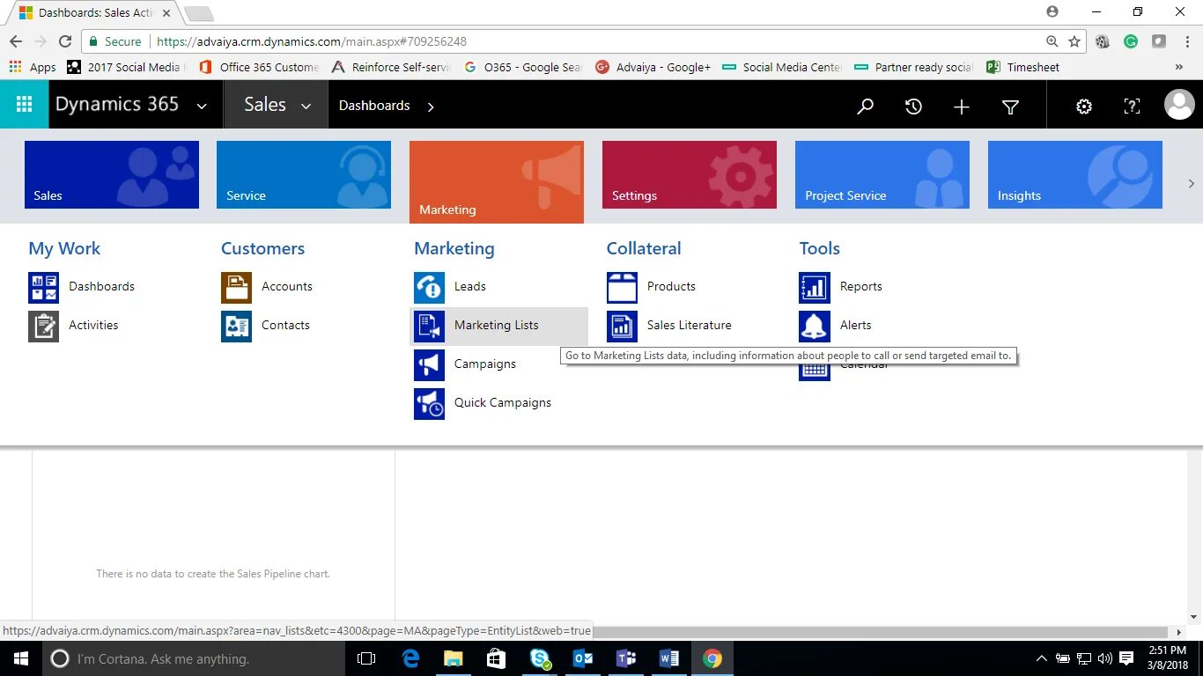Click the zoom magnifier in address bar
The image size is (1203, 676).
[x=1052, y=41]
